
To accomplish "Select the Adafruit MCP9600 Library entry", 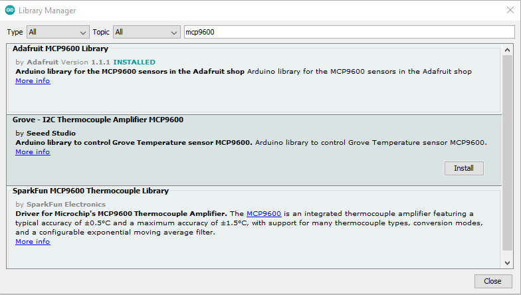I will [254, 79].
